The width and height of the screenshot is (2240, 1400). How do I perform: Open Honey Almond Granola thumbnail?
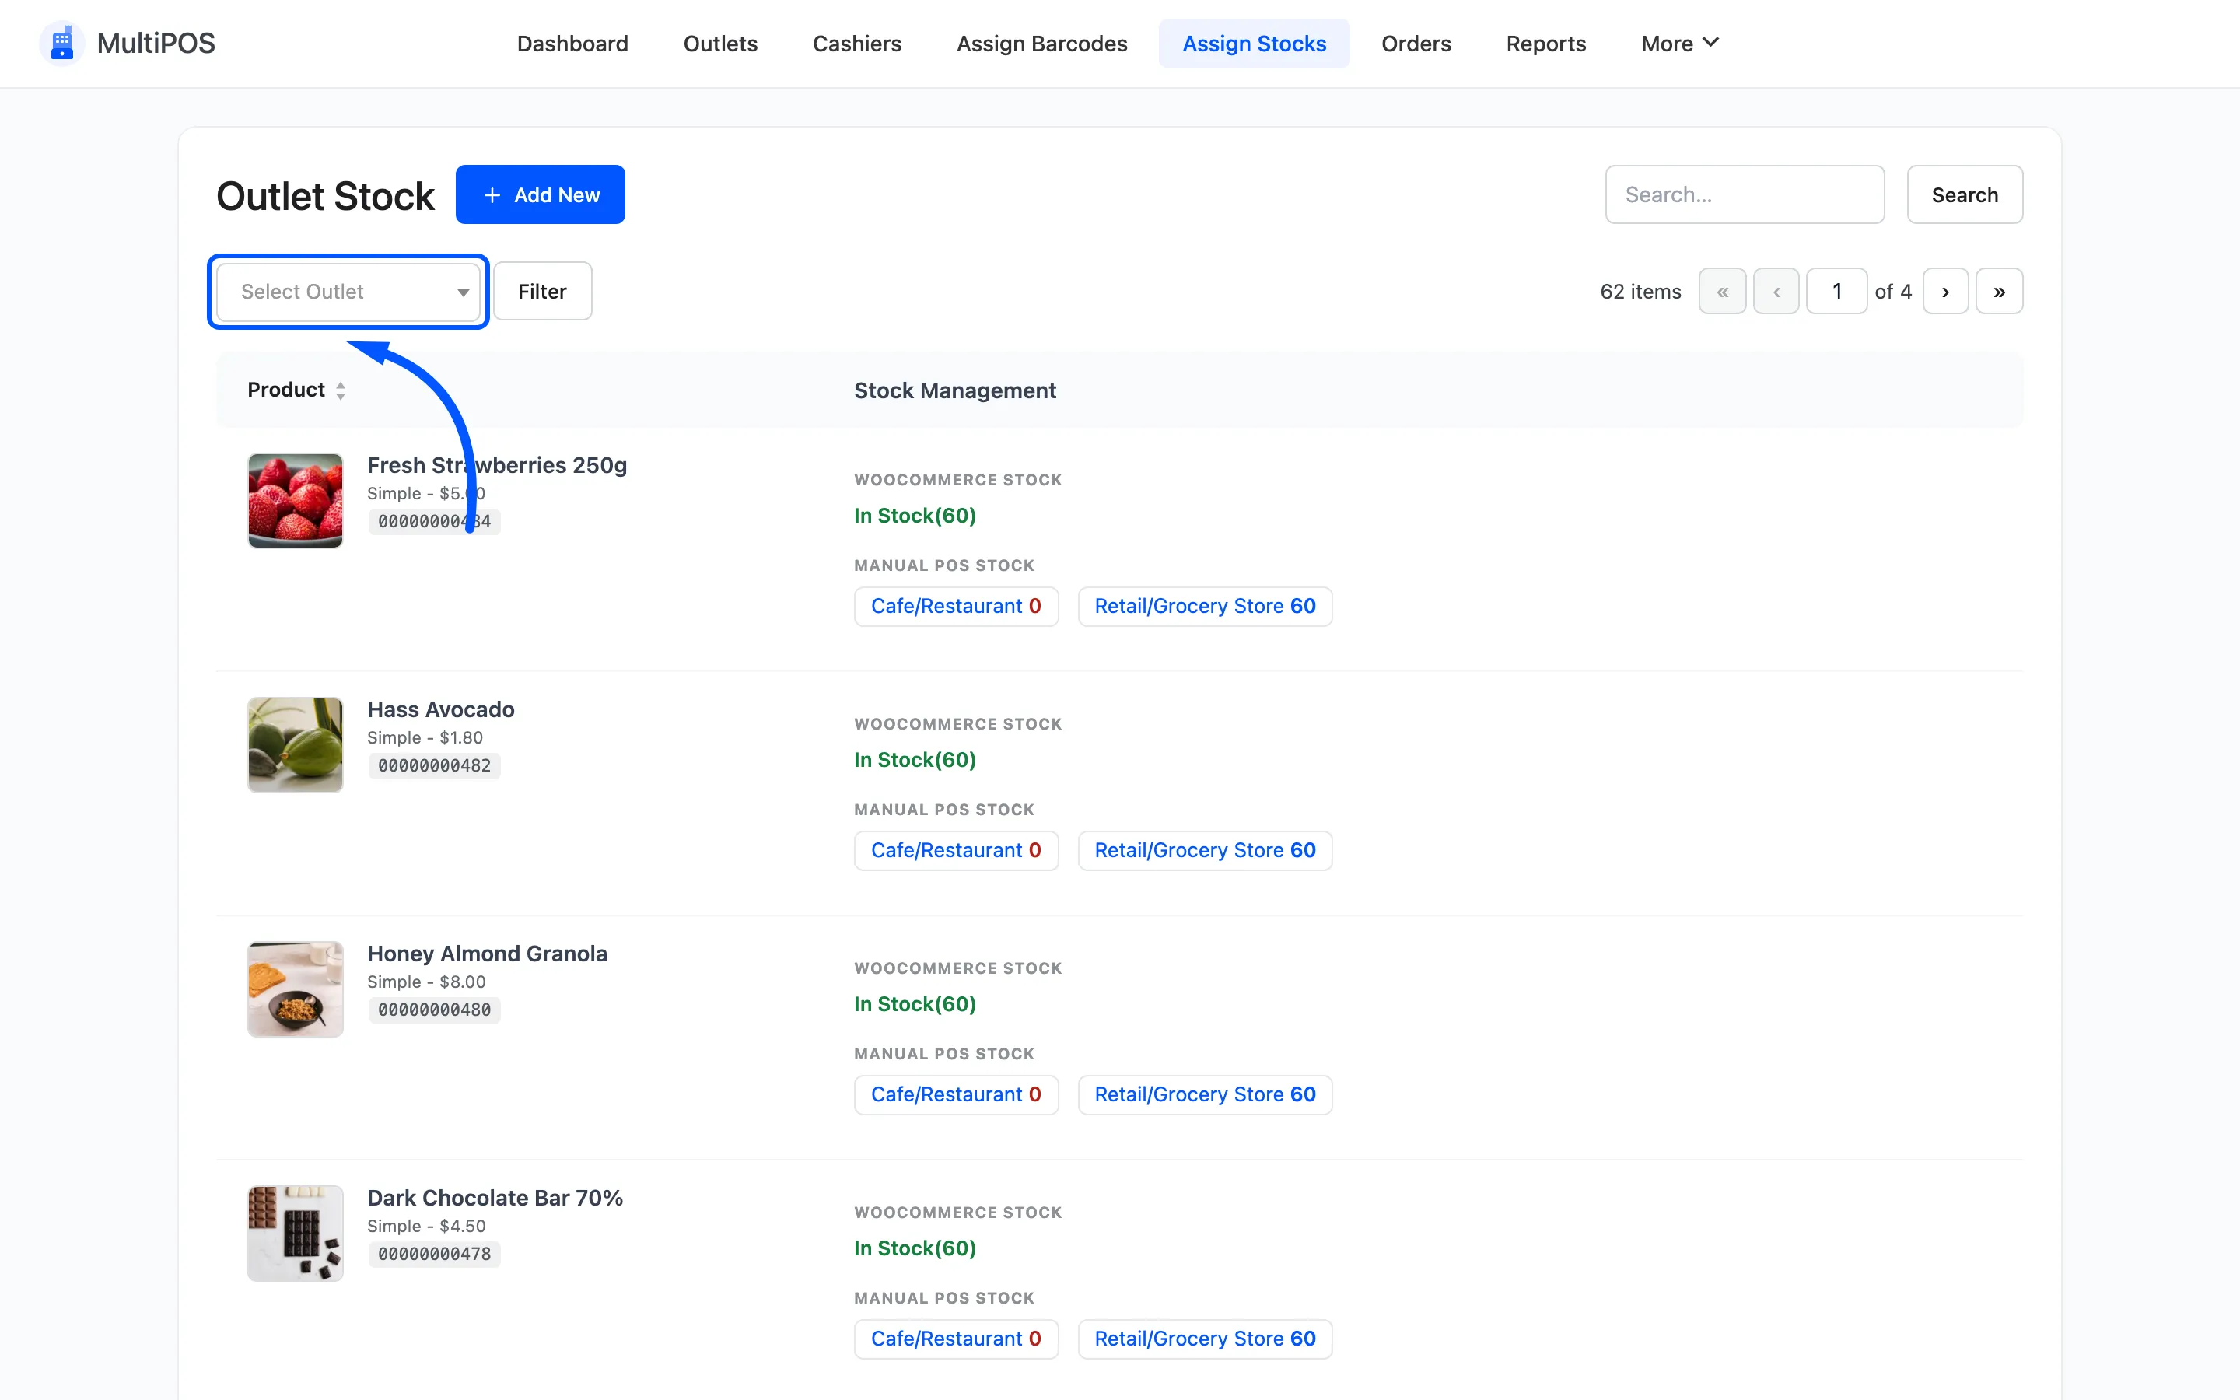pyautogui.click(x=294, y=989)
